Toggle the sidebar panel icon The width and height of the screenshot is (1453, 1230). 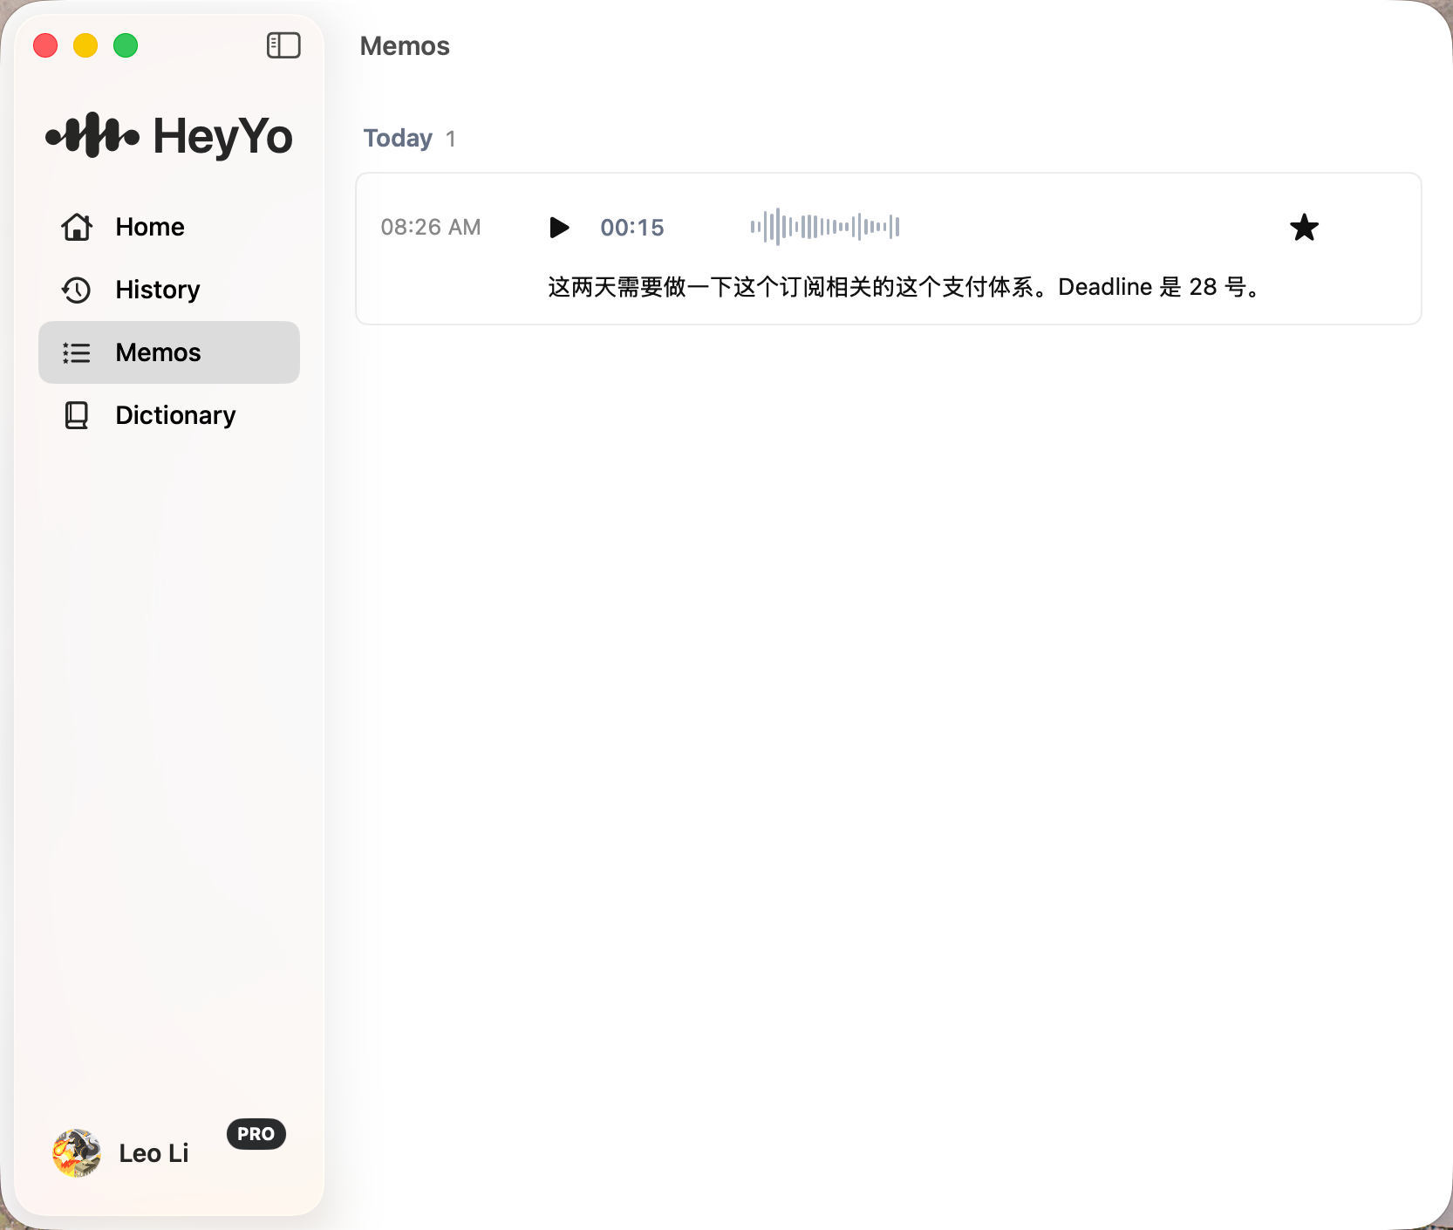click(x=283, y=45)
